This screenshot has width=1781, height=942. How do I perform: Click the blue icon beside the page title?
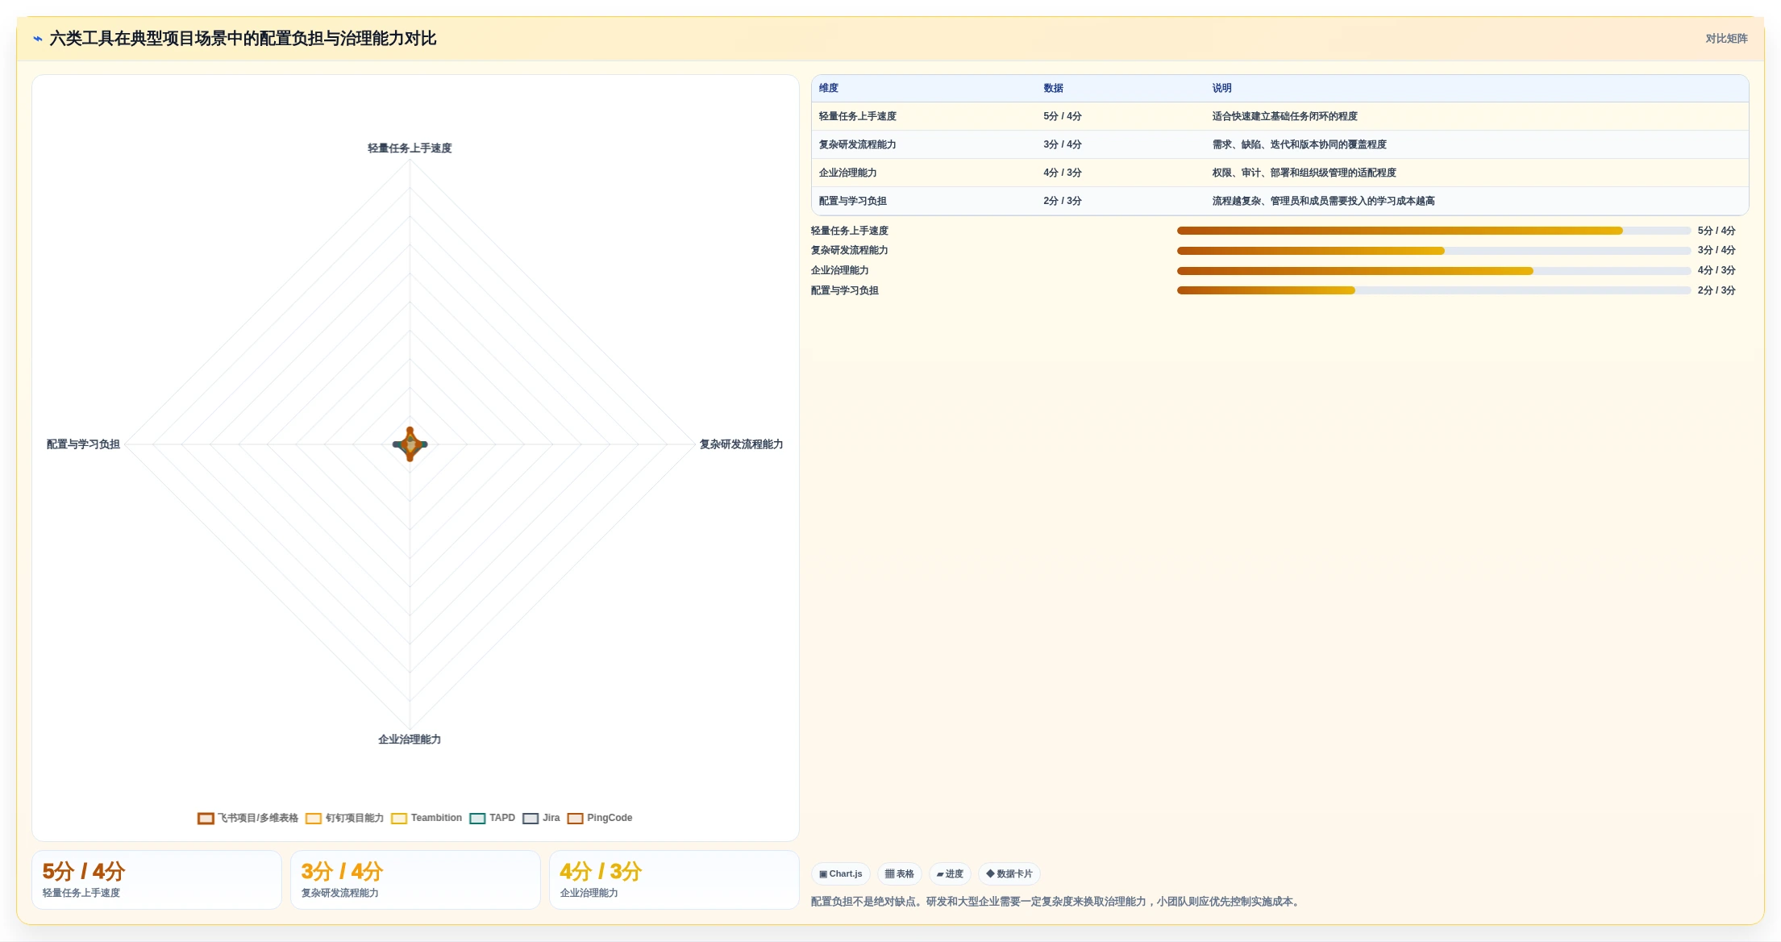tap(37, 38)
